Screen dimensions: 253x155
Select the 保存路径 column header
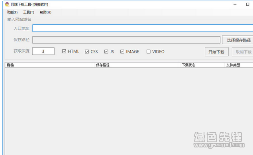pos(137,65)
